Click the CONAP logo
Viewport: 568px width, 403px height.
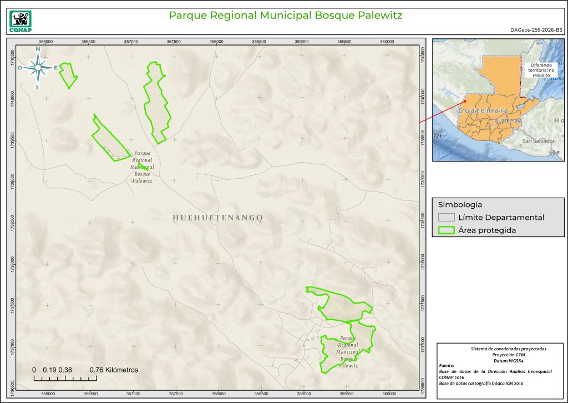point(21,19)
